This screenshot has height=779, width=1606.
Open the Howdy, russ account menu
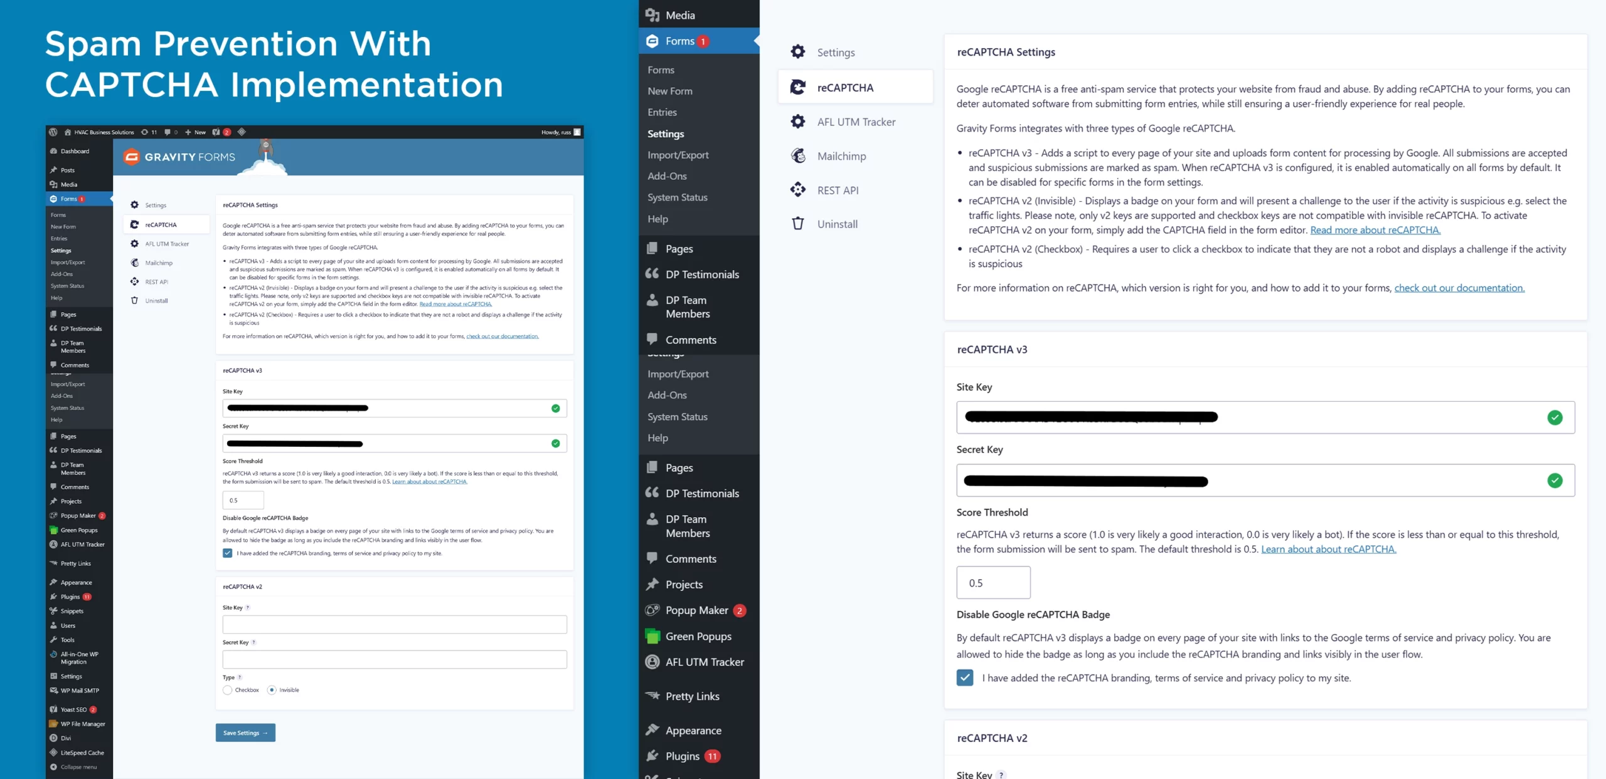coord(561,132)
